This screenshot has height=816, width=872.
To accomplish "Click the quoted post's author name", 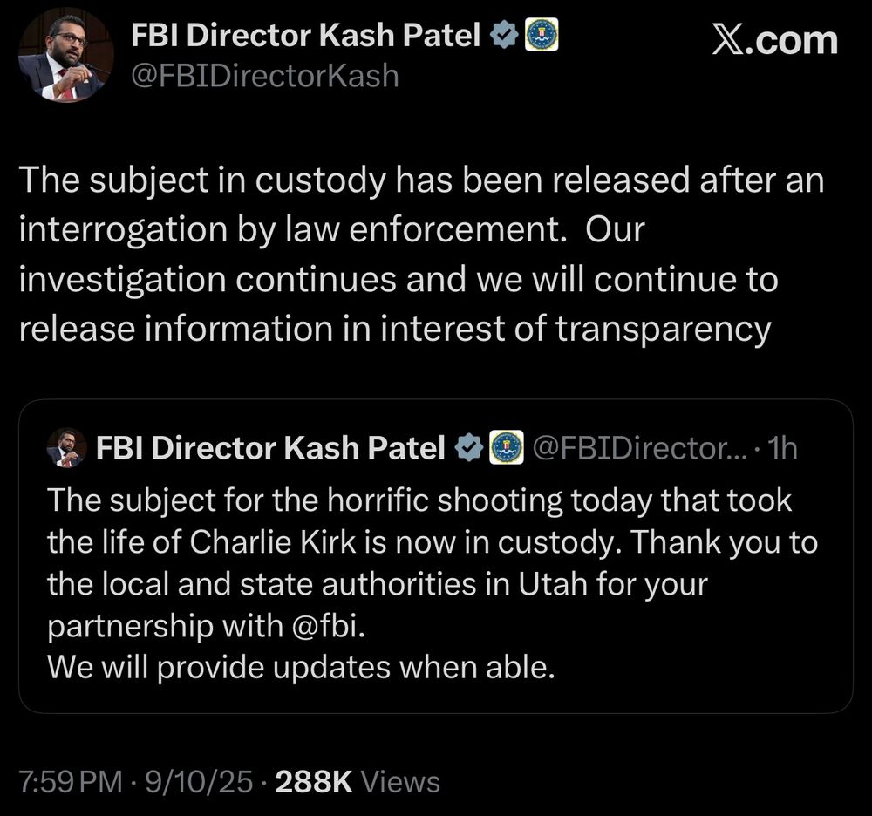I will 270,448.
